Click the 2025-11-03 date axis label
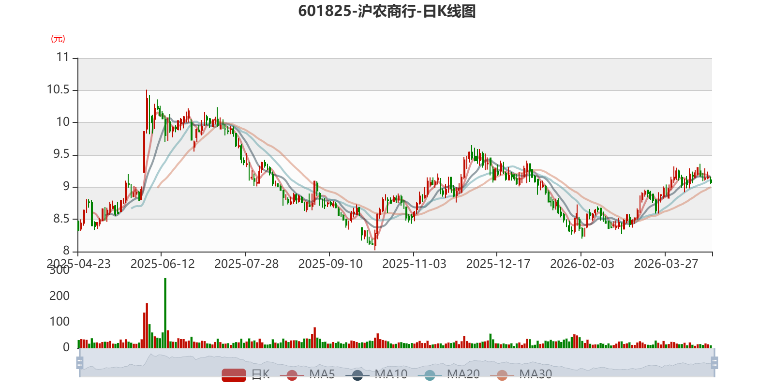This screenshot has height=387, width=774. click(414, 264)
